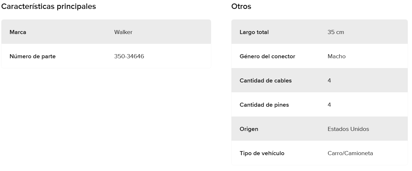Select the Número de parte label
Viewport: 412px width, 171px height.
[32, 56]
